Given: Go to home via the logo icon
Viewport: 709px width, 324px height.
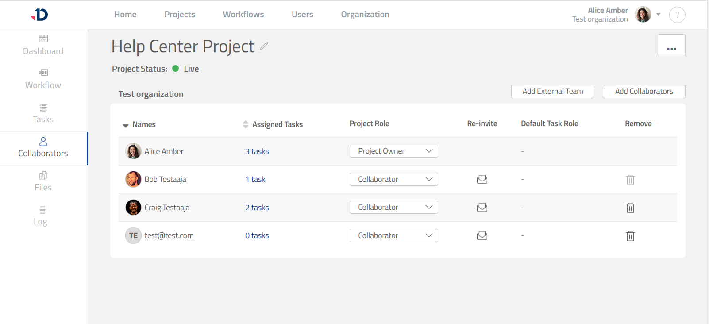Looking at the screenshot, I should pos(40,15).
